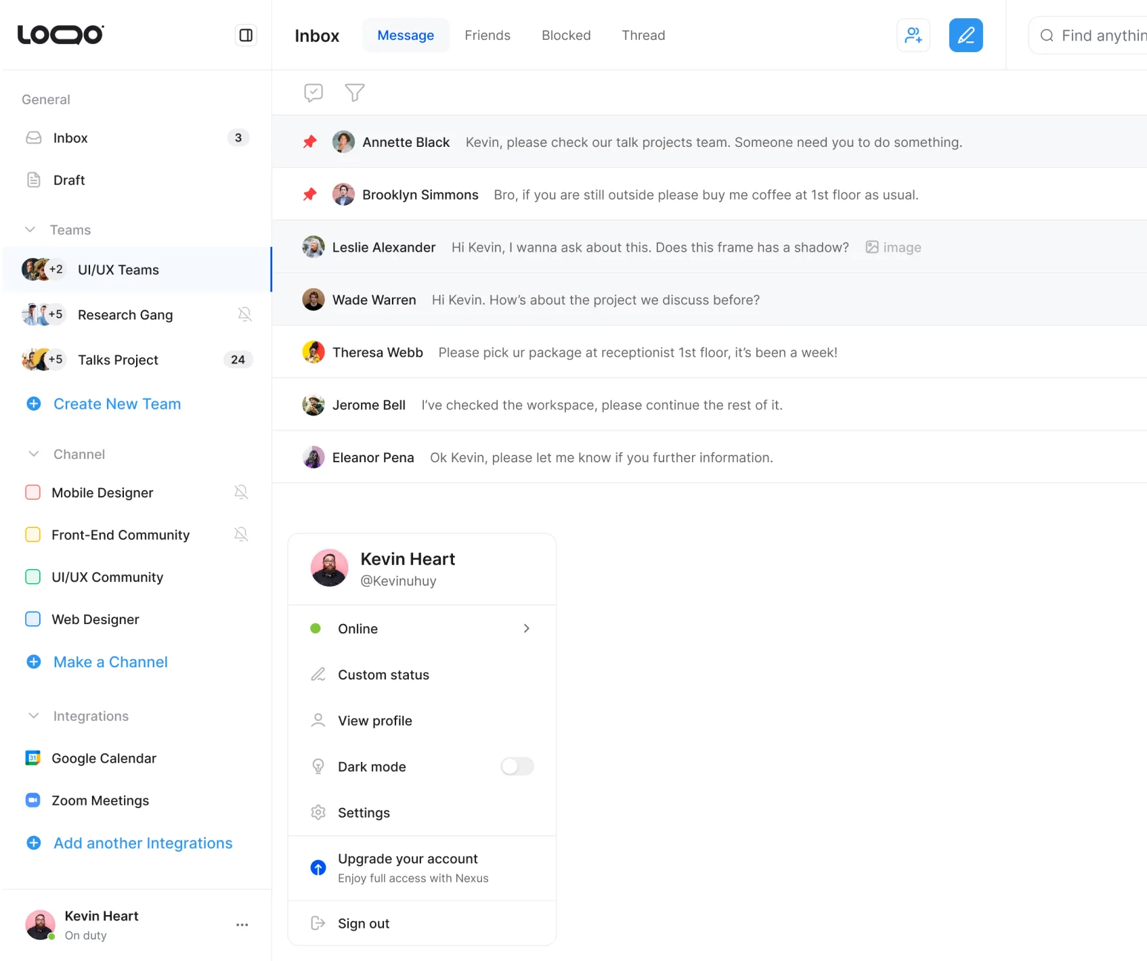Click the three-dots menu beside Kevin Heart
1147x961 pixels.
point(242,924)
